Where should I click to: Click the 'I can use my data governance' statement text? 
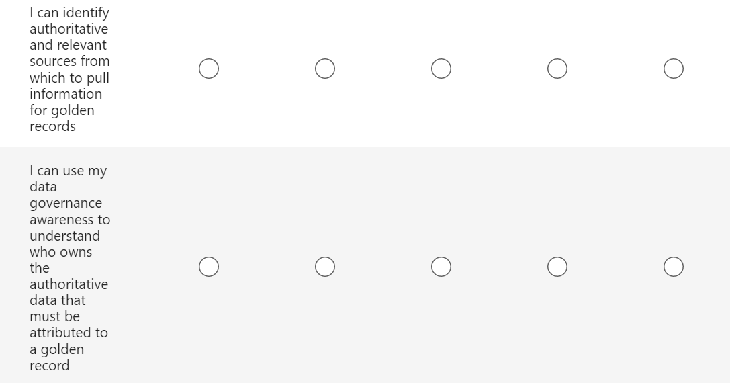tap(69, 268)
